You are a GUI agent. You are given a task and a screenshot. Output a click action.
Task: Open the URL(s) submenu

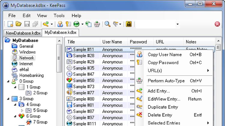174,71
